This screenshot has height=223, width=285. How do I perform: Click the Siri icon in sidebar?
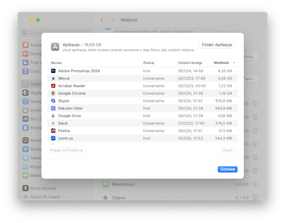pyautogui.click(x=25, y=119)
